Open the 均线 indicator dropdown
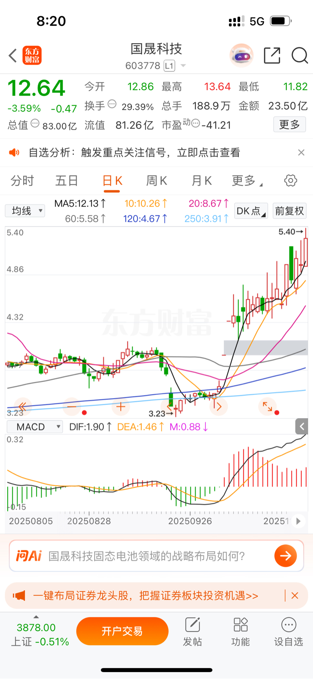The height and width of the screenshot is (679, 313). (25, 211)
